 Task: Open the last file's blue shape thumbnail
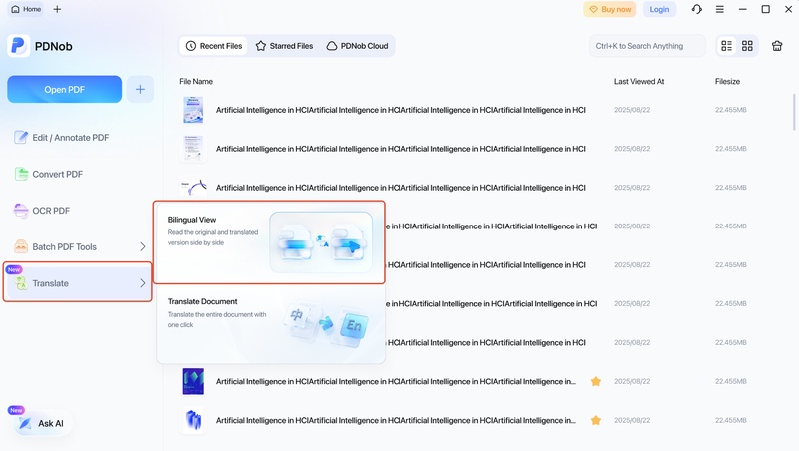pos(193,420)
